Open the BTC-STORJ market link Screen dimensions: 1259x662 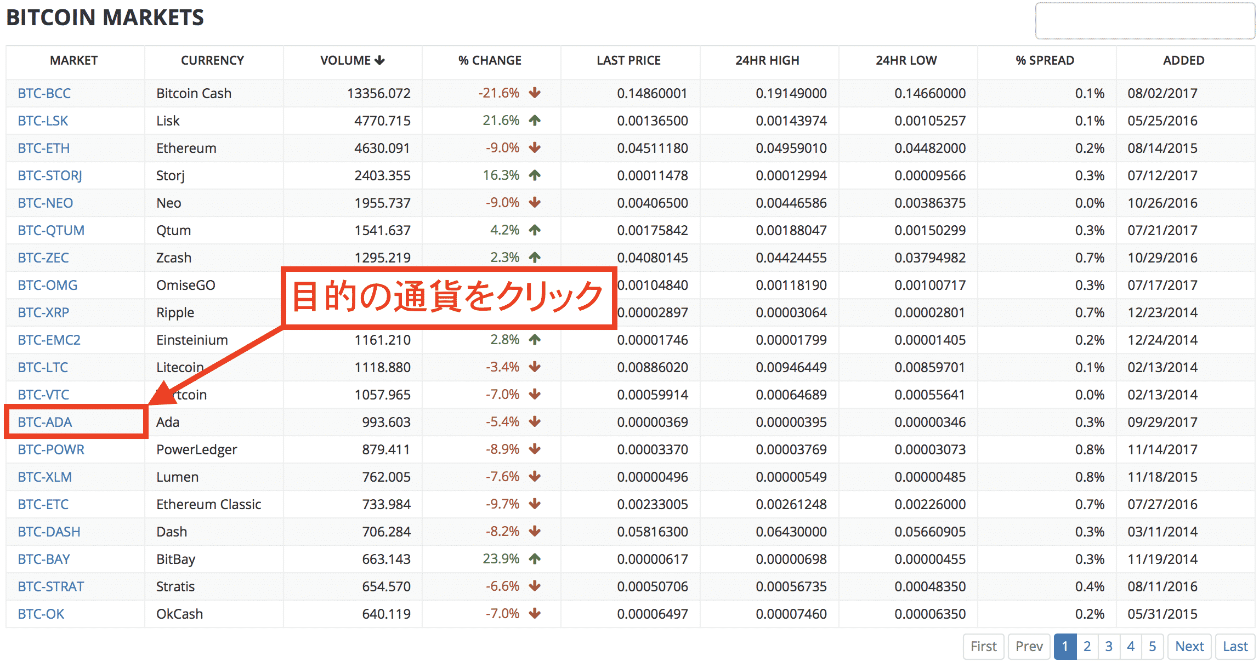(50, 175)
